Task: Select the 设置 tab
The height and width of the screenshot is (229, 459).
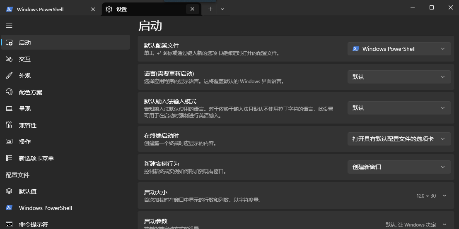Action: 151,9
